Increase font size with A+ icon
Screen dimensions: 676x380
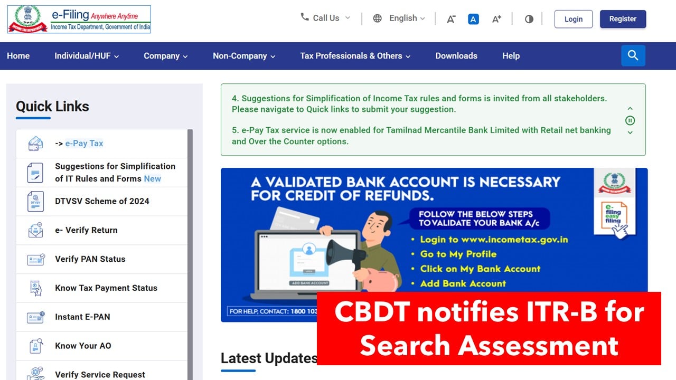click(x=496, y=19)
